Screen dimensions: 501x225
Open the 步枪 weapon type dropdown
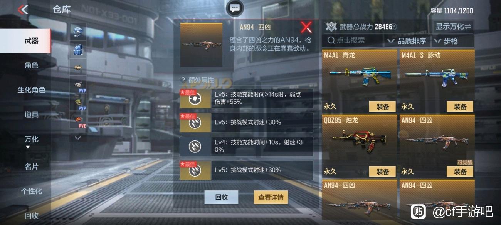[x=448, y=41]
